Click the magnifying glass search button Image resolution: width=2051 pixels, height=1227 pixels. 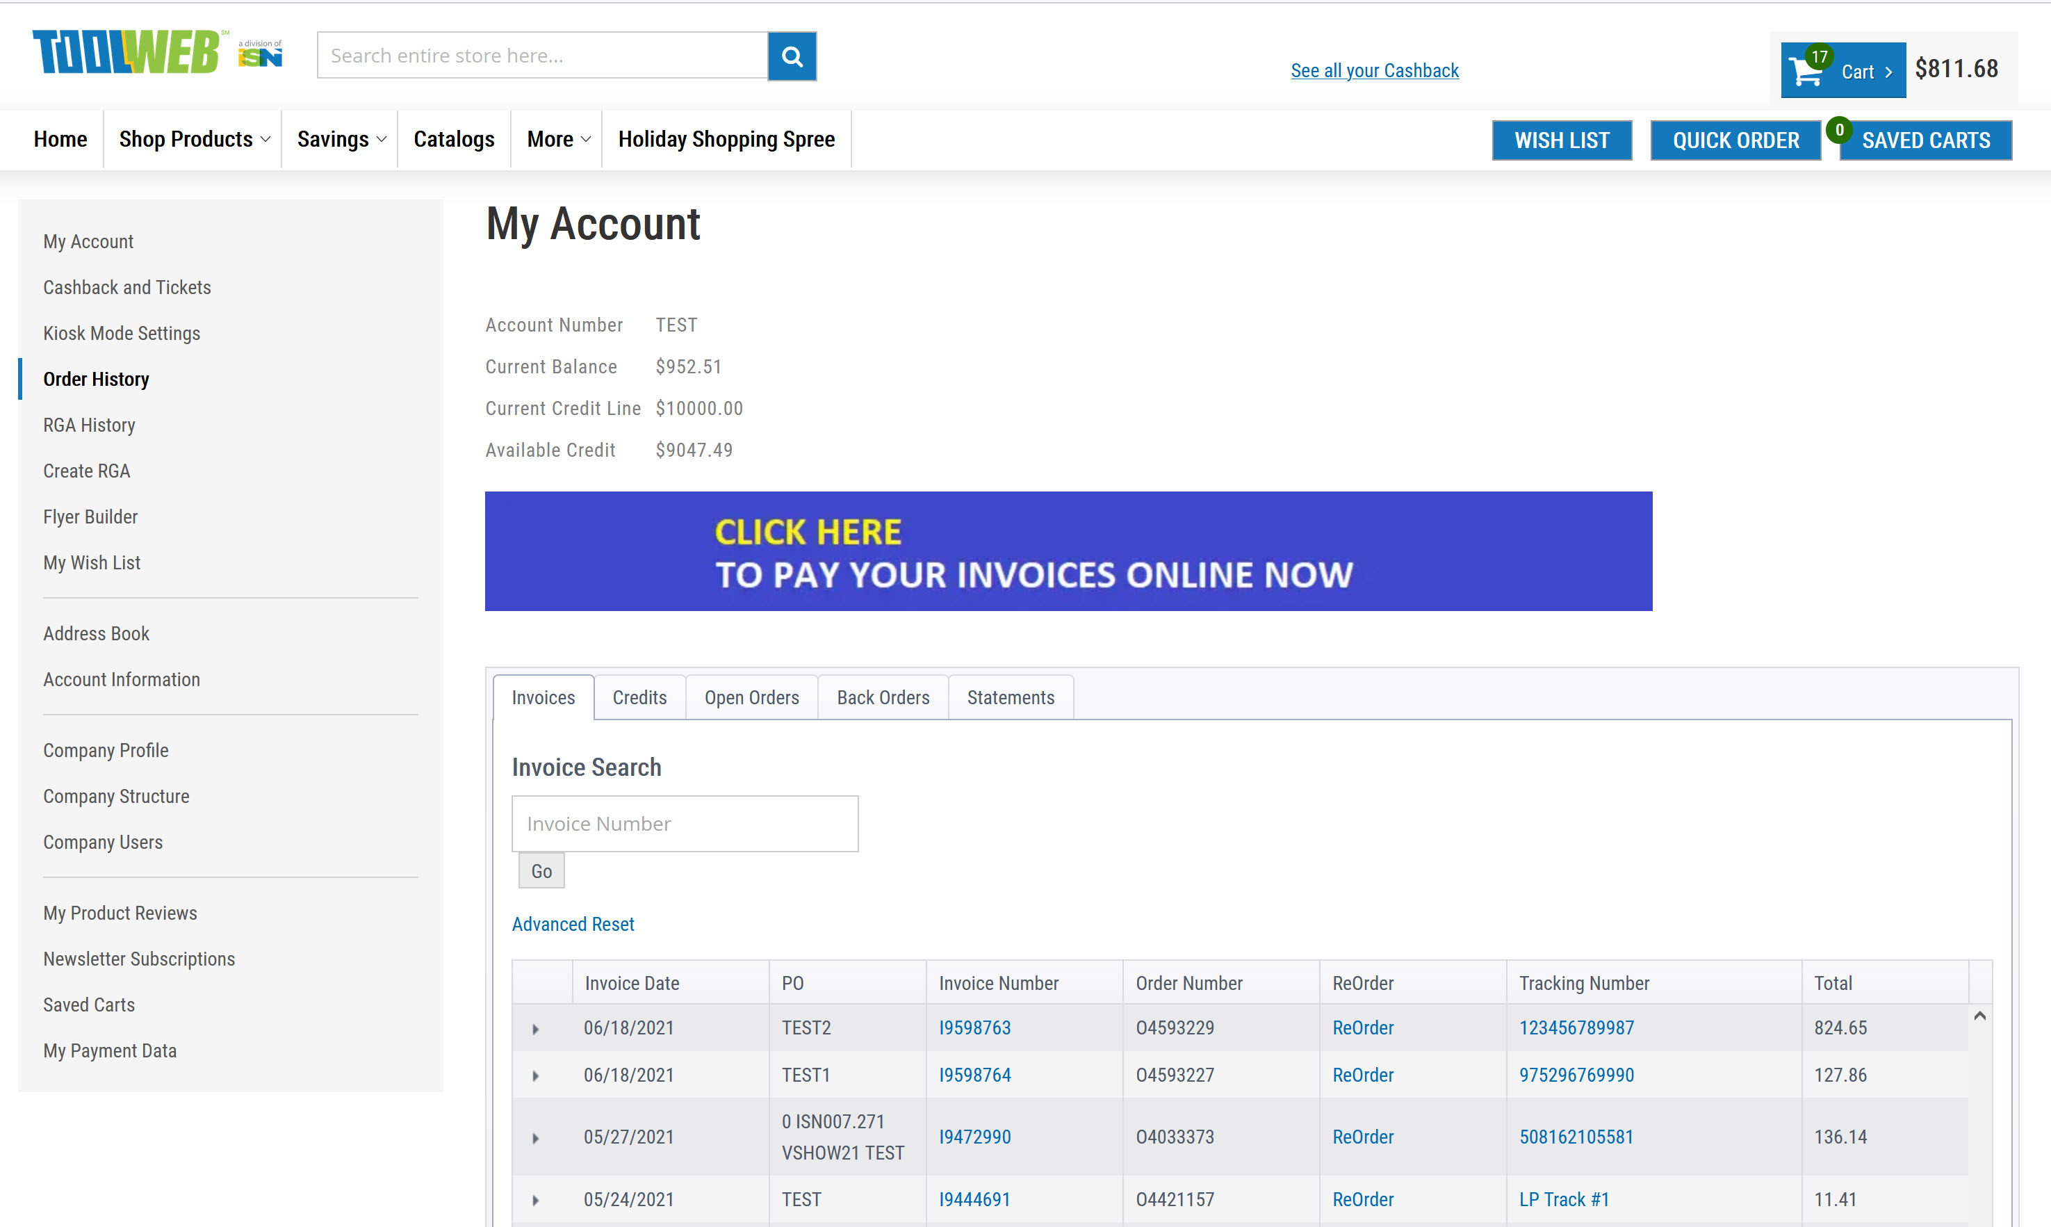[791, 56]
